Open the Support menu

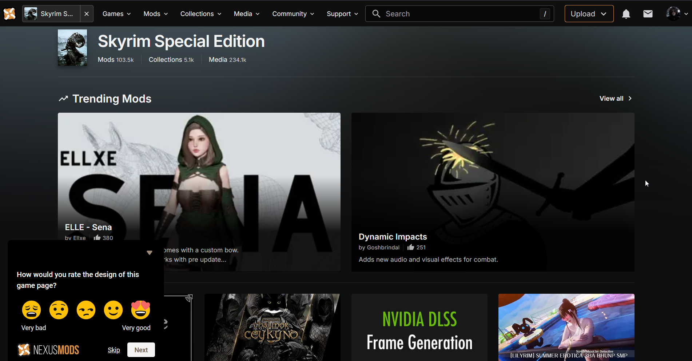click(x=342, y=14)
